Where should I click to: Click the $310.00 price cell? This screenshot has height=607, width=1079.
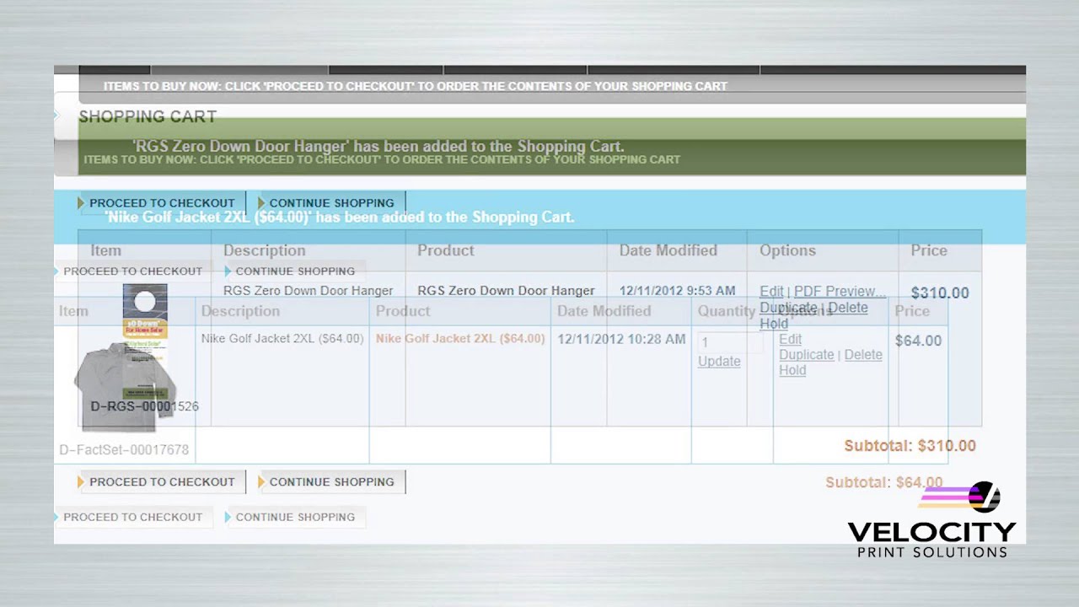tap(940, 293)
